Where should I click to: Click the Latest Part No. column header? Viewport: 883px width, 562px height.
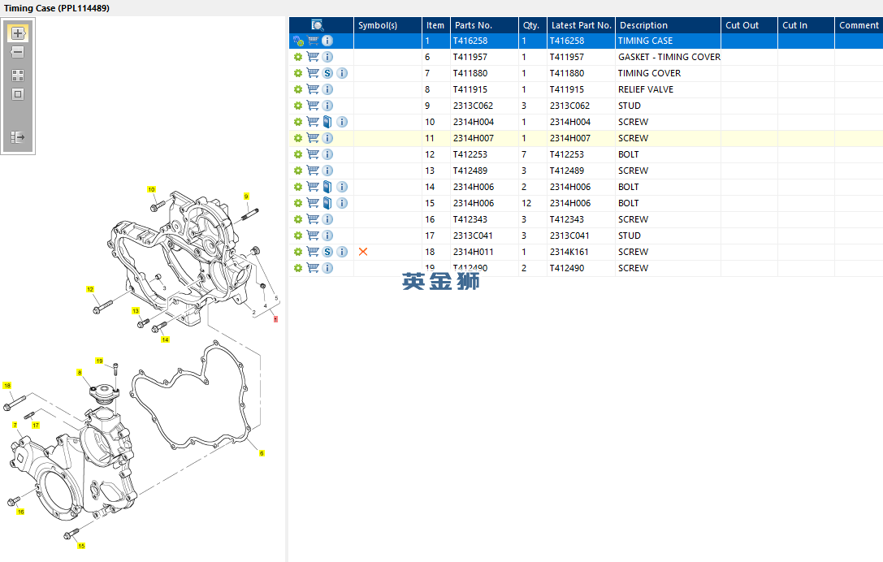tap(581, 25)
